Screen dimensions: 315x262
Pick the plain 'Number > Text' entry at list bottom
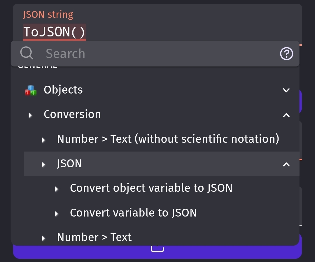coord(94,237)
